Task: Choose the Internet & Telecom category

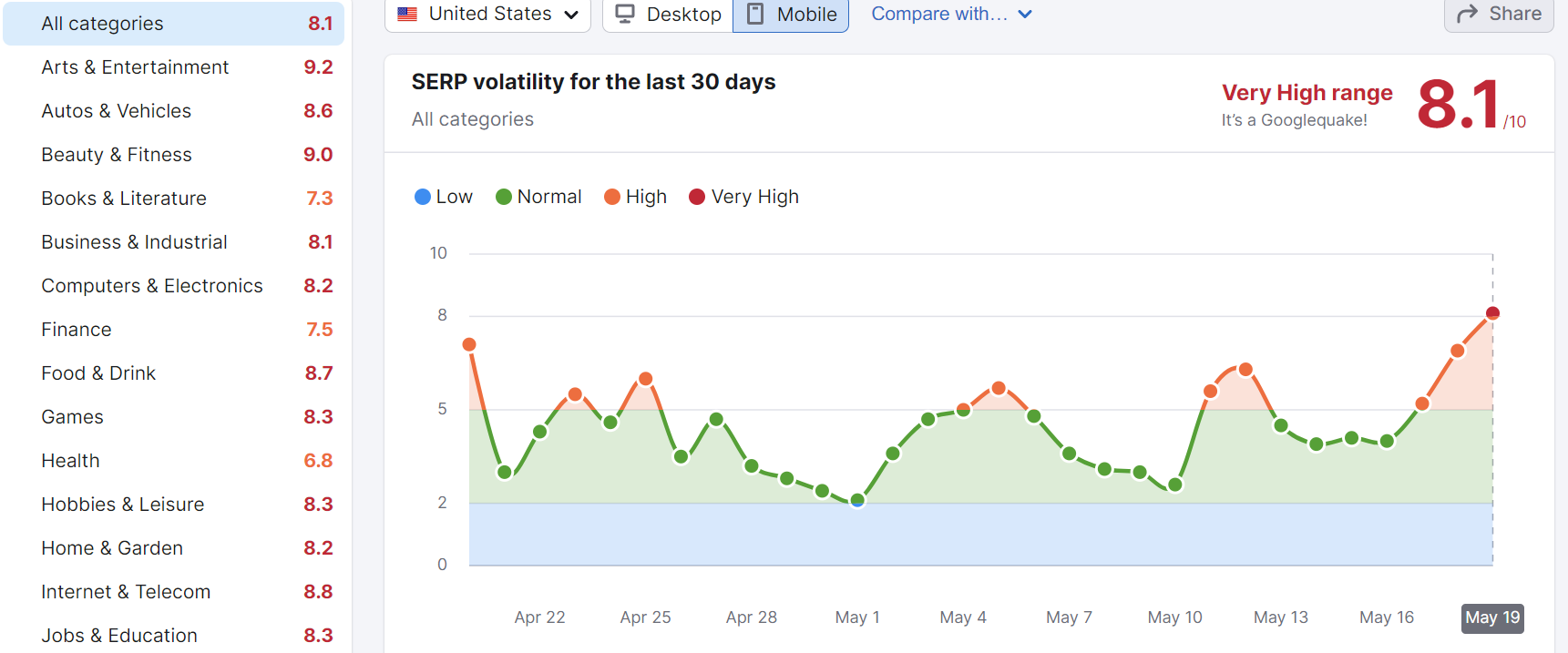Action: click(126, 592)
